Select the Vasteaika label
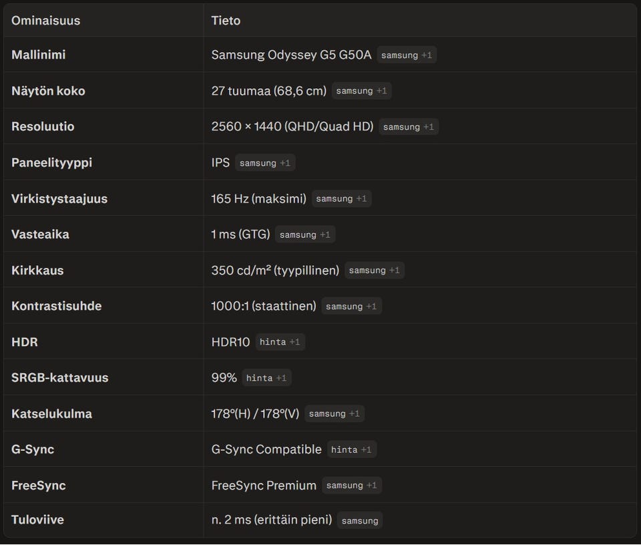641x545 pixels. 40,234
